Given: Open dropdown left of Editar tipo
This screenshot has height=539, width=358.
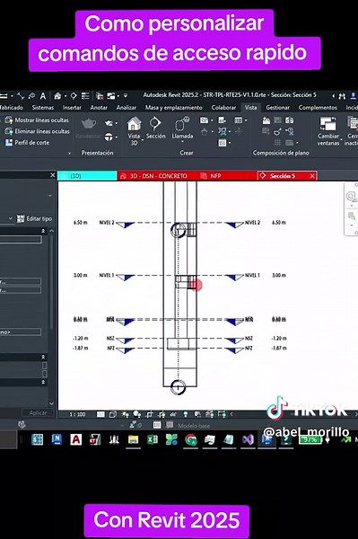Looking at the screenshot, I should (10, 218).
